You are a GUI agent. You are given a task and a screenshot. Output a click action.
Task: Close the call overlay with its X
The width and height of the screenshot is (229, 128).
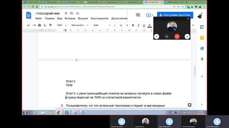click(x=188, y=18)
